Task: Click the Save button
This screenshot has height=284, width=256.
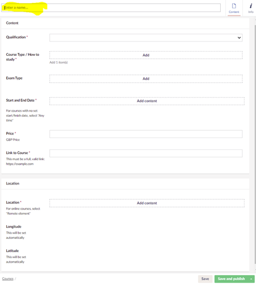Action: click(205, 279)
